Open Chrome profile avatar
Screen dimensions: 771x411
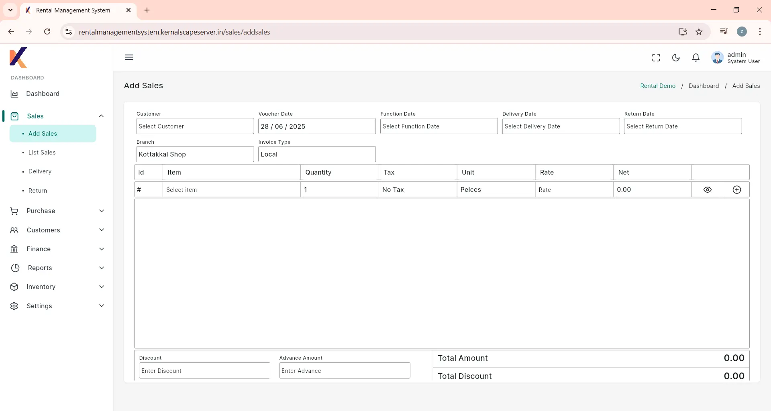coord(742,32)
